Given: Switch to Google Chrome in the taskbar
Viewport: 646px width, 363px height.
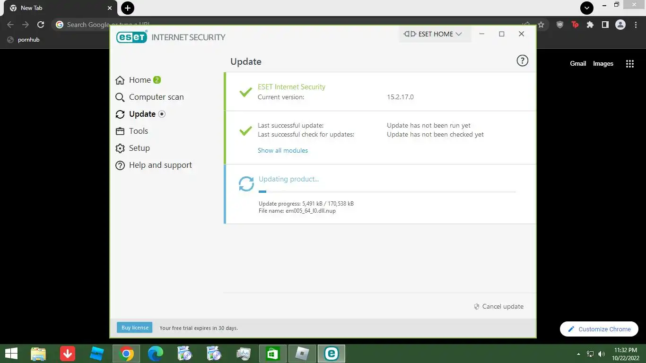Looking at the screenshot, I should [126, 354].
